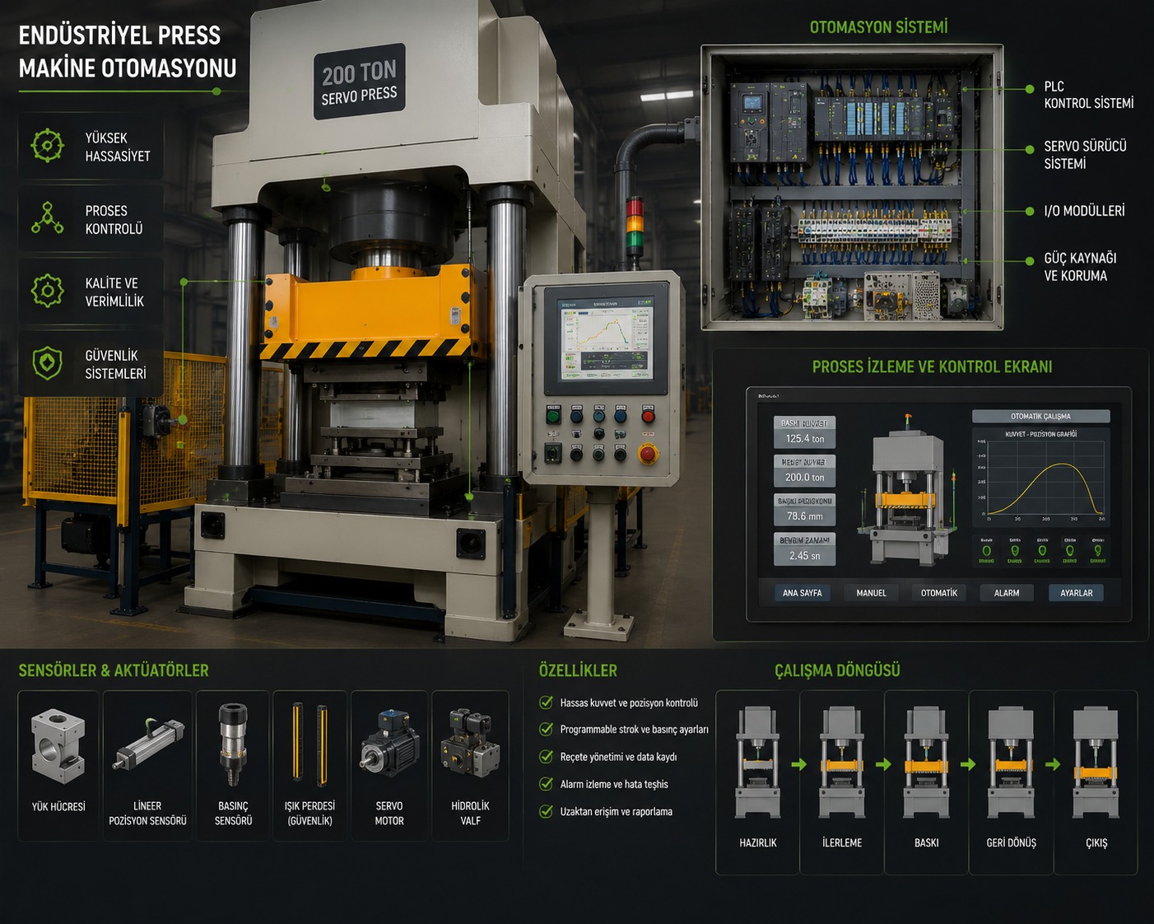Click the Hidrolik Valf component image
The width and height of the screenshot is (1154, 924).
tap(470, 744)
